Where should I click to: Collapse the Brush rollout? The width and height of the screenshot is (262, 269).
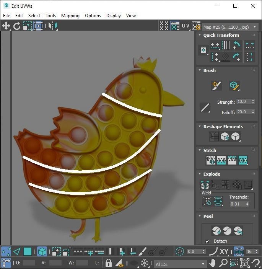pyautogui.click(x=200, y=70)
